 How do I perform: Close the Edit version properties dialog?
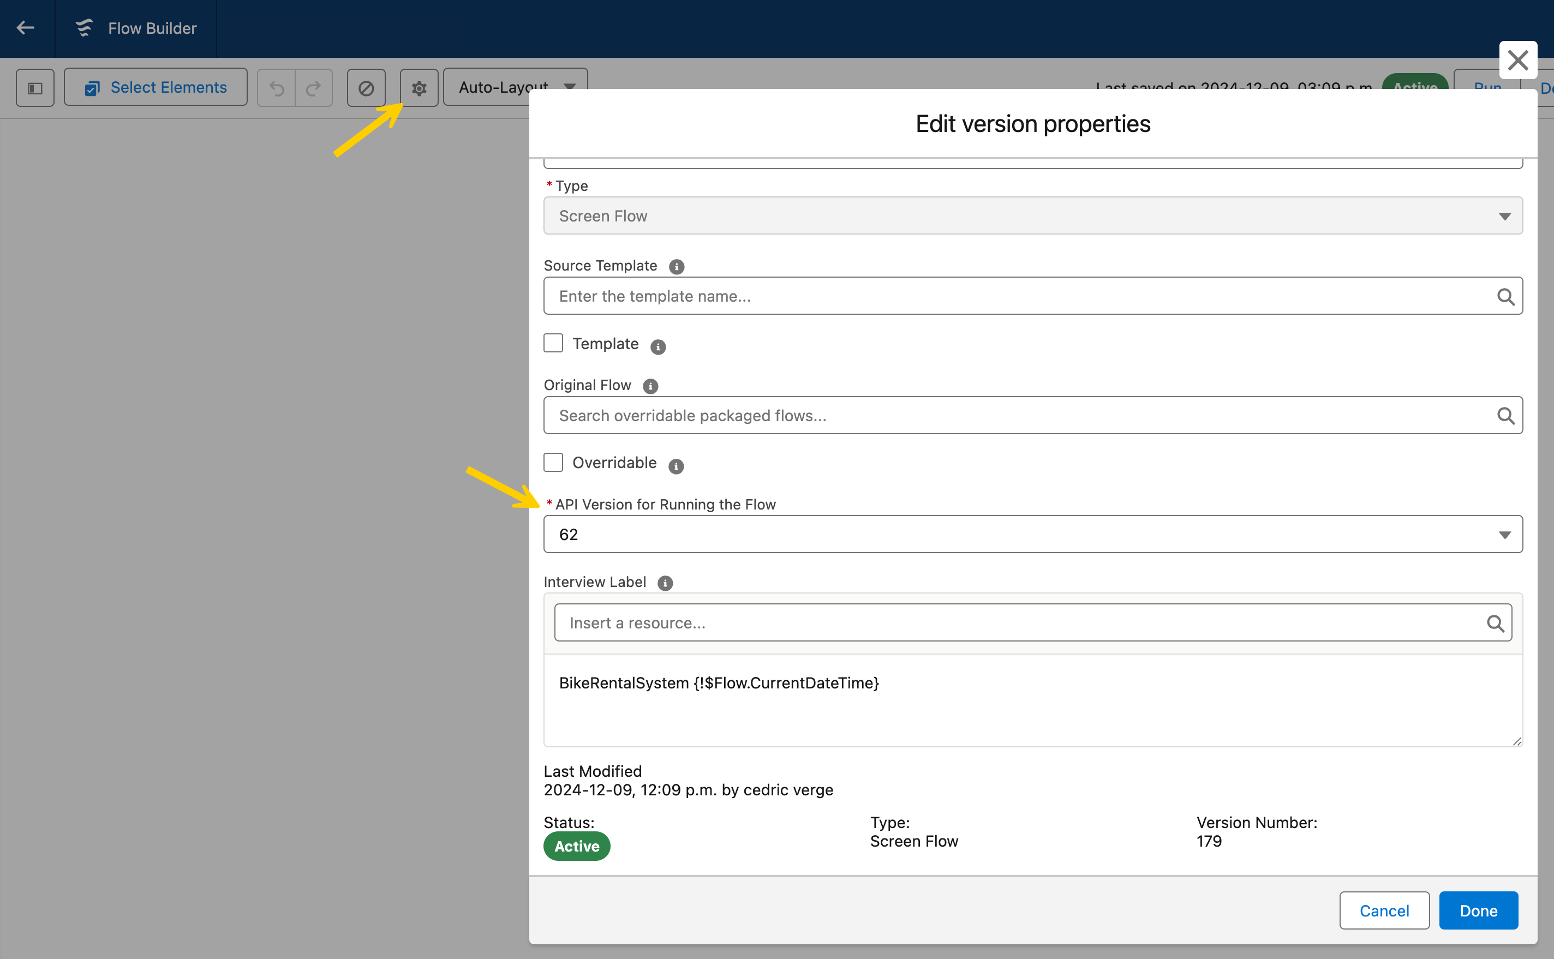tap(1517, 60)
